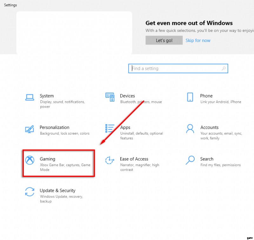Screen dimensions: 254x240
Task: Select Ease of Access category title
Action: click(134, 159)
